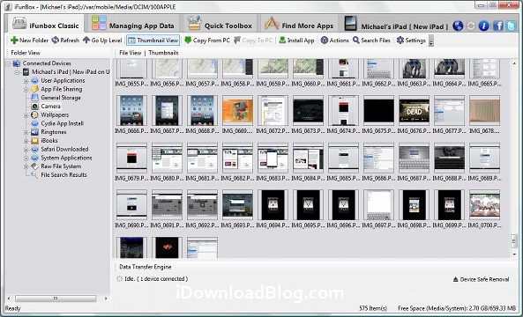Open the Twitter icon link

[x=511, y=26]
